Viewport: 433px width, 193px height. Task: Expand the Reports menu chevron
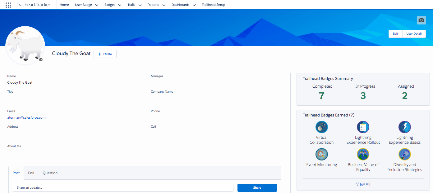164,5
